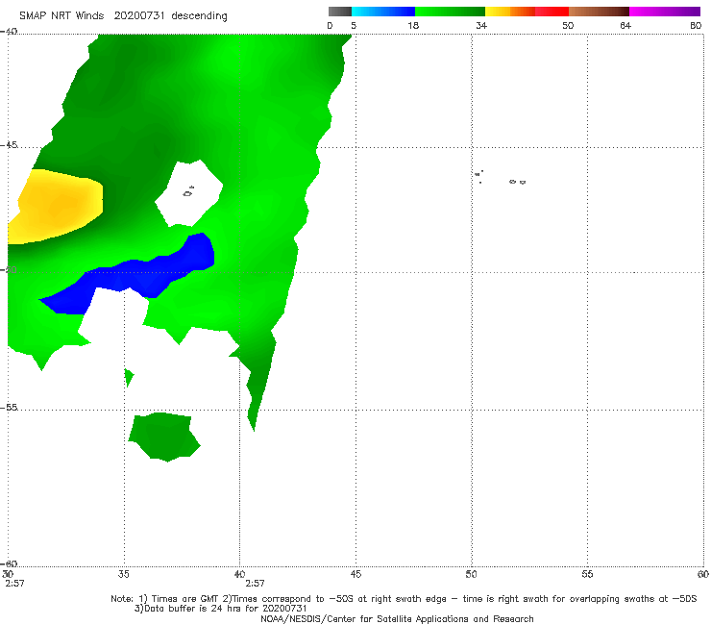Image resolution: width=711 pixels, height=625 pixels.
Task: Click the longitude label '45' on the bottom axis
Action: point(355,574)
